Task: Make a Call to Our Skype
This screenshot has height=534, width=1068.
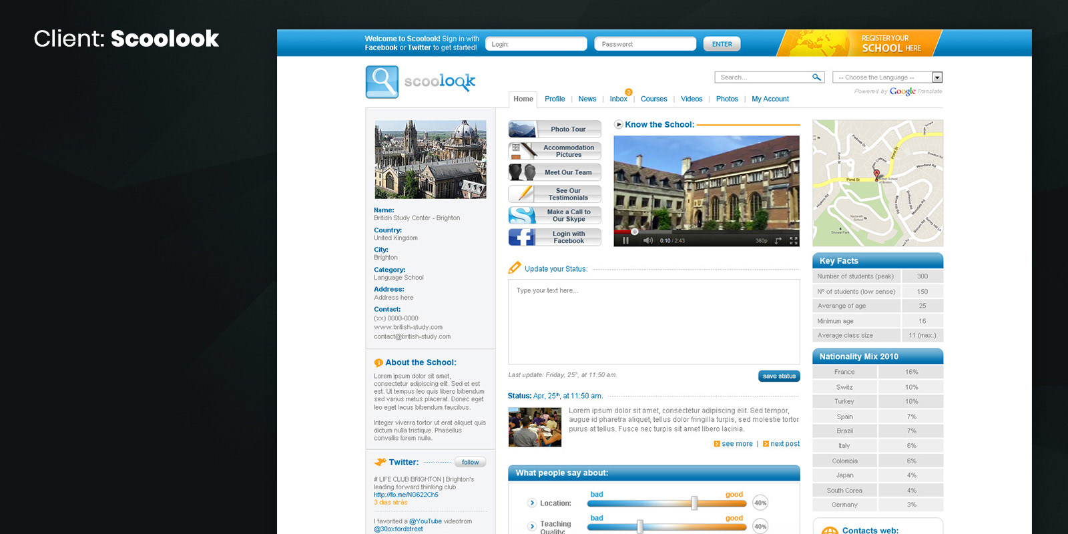Action: (555, 216)
